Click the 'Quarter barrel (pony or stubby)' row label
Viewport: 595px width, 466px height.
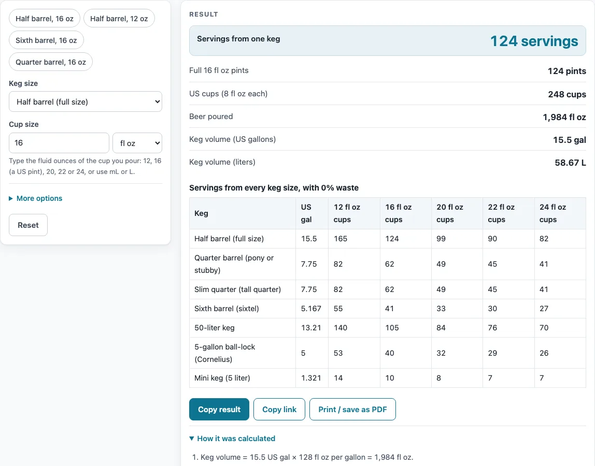pyautogui.click(x=234, y=264)
